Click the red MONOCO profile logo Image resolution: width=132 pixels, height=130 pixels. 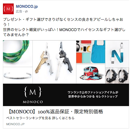[8, 9]
